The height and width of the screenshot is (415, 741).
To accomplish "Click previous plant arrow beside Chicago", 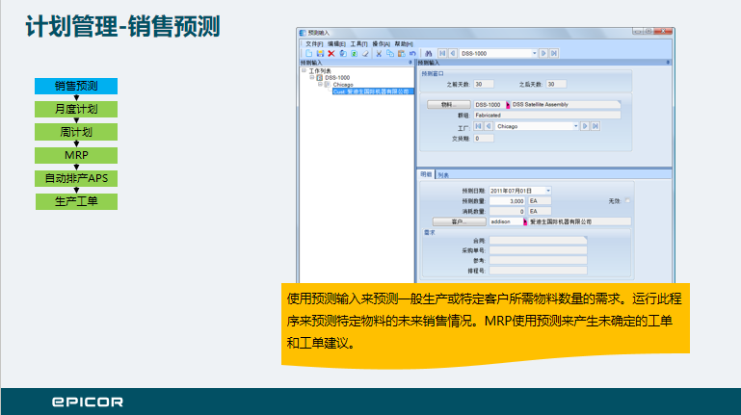I will point(489,126).
